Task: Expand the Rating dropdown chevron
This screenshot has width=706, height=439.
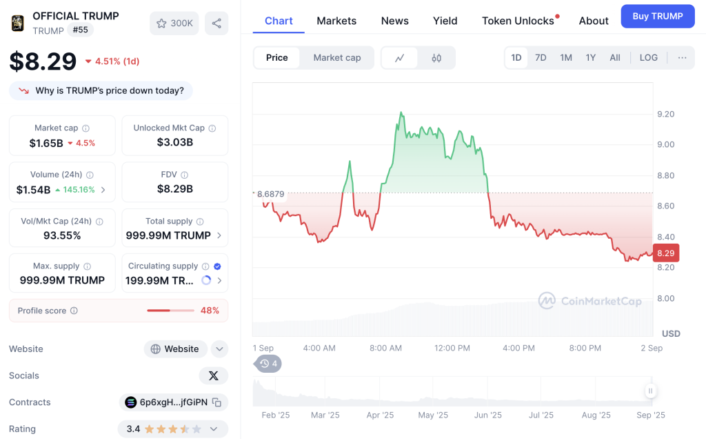Action: (x=214, y=429)
